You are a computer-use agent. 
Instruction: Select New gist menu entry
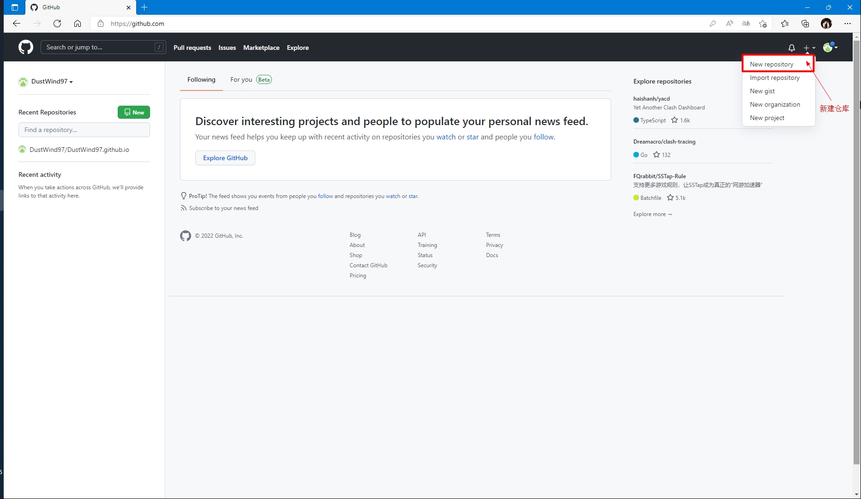tap(778, 91)
